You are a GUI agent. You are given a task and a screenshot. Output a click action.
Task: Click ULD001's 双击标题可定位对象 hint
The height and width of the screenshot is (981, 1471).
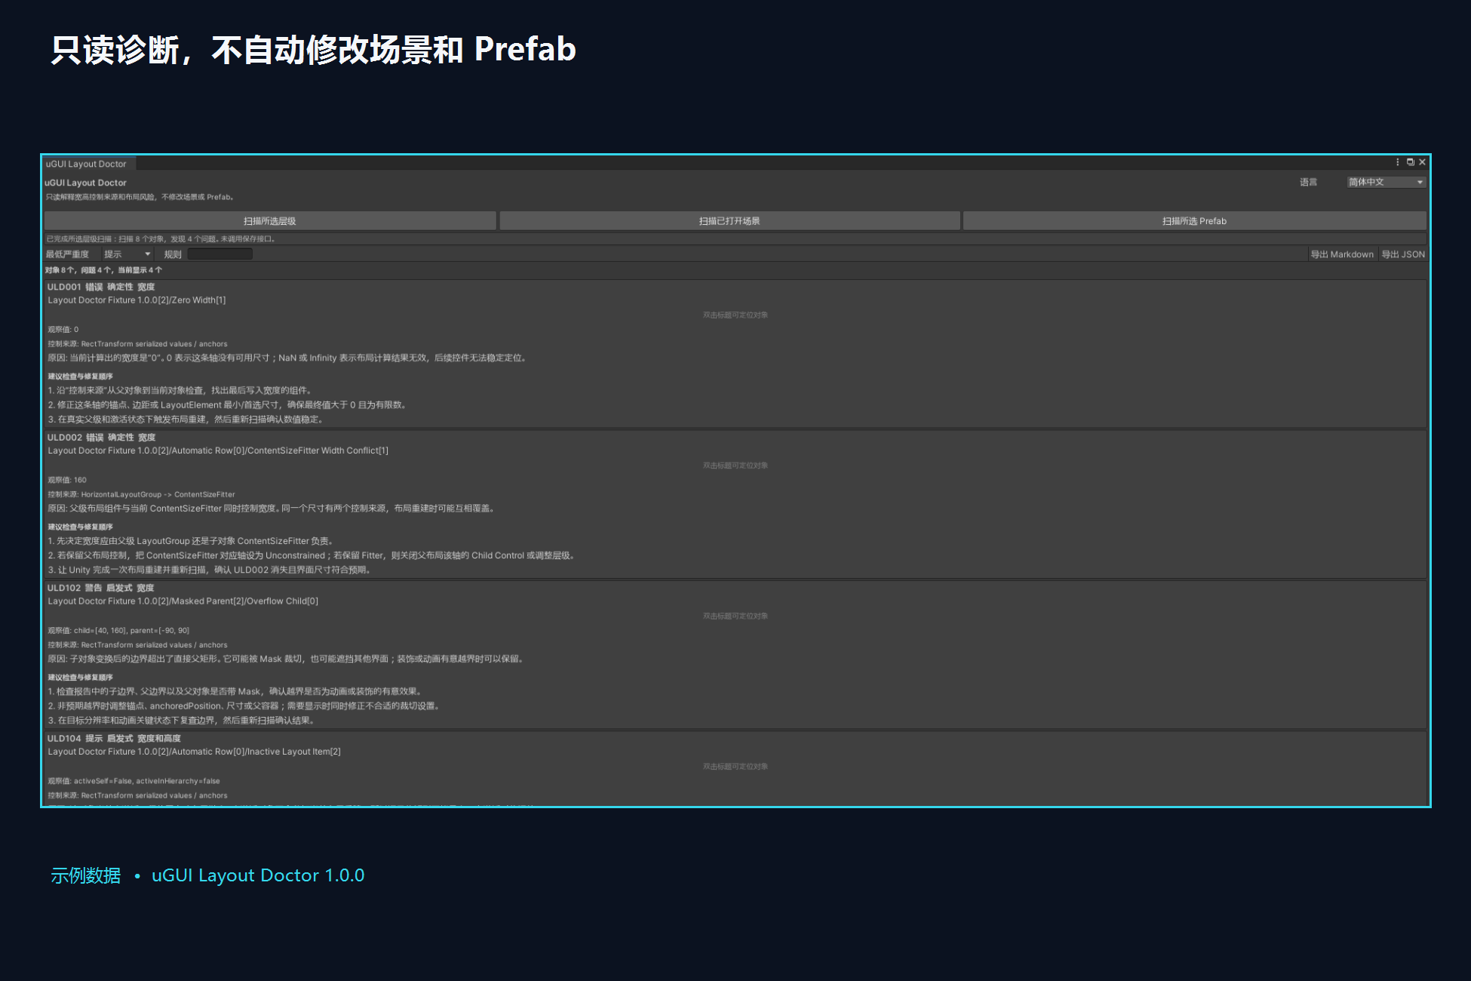735,315
